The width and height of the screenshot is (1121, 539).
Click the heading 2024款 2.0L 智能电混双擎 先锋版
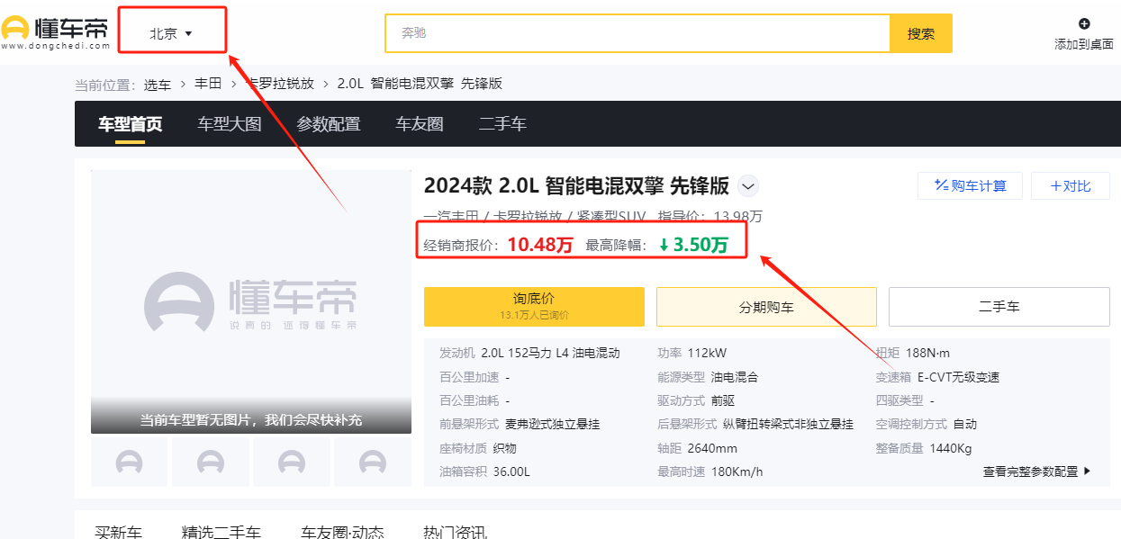(x=576, y=186)
